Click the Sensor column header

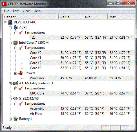pos(30,17)
